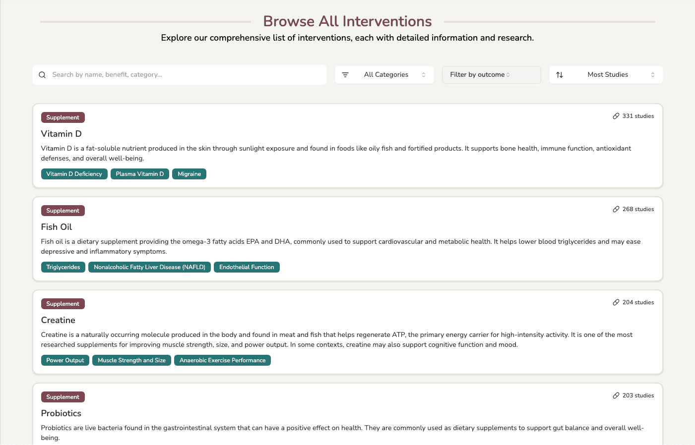Click the Browse All Interventions heading
This screenshot has width=695, height=445.
[347, 21]
